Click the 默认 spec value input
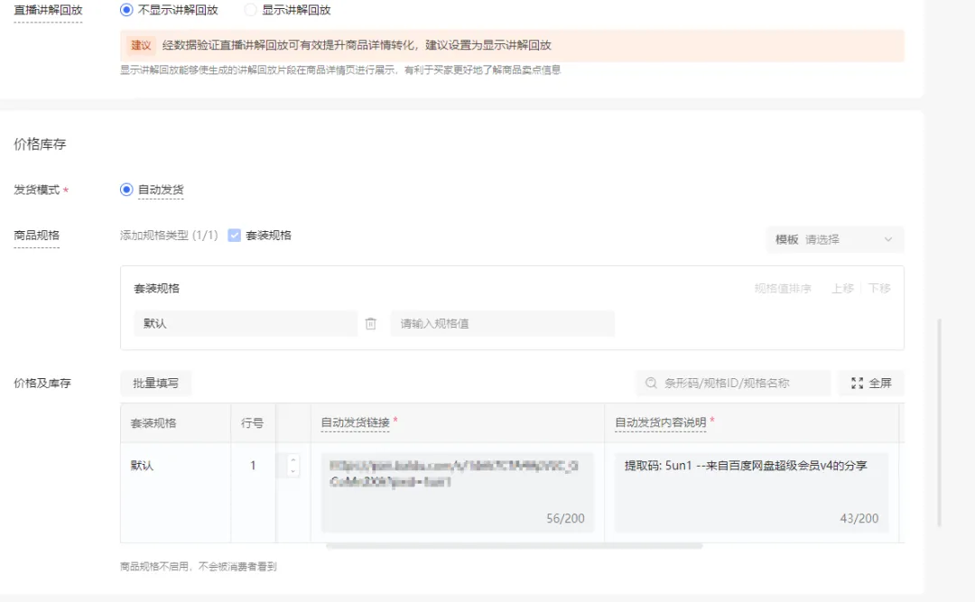Viewport: 975px width, 602px height. (246, 323)
